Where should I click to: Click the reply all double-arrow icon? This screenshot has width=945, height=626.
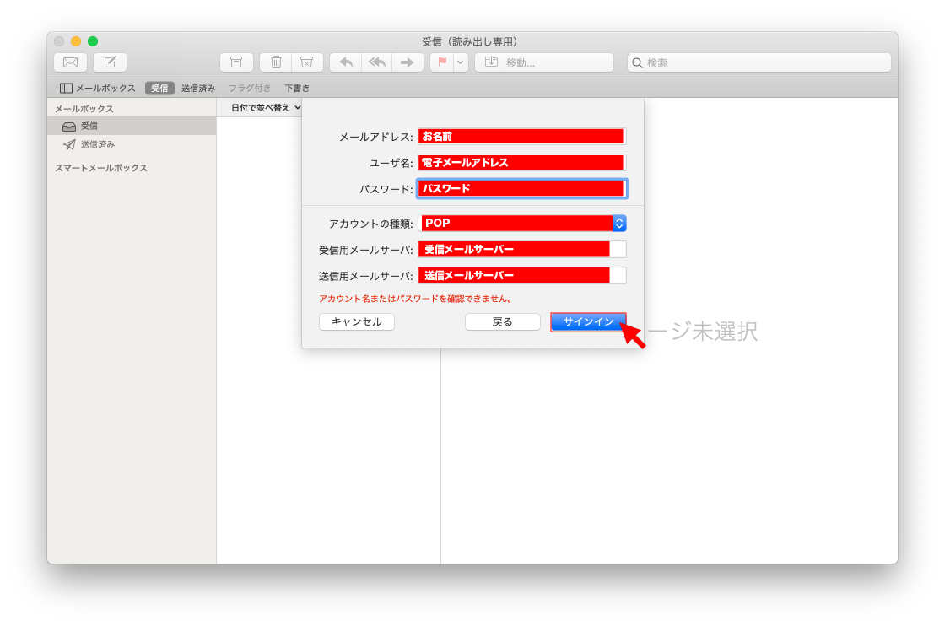[x=376, y=62]
